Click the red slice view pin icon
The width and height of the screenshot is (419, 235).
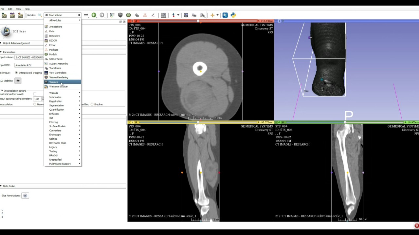pyautogui.click(x=129, y=21)
